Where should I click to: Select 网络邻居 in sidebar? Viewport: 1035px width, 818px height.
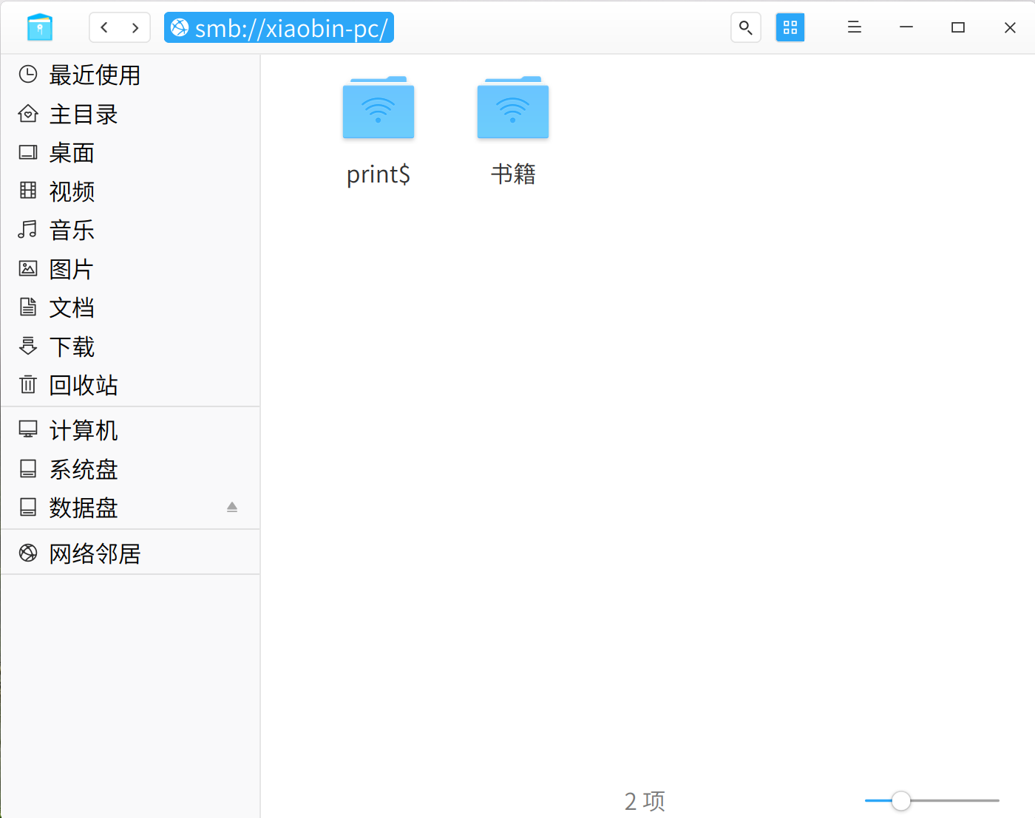click(x=130, y=553)
